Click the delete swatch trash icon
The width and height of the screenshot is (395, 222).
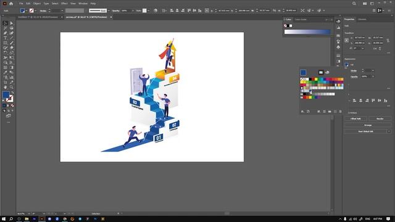(340, 112)
